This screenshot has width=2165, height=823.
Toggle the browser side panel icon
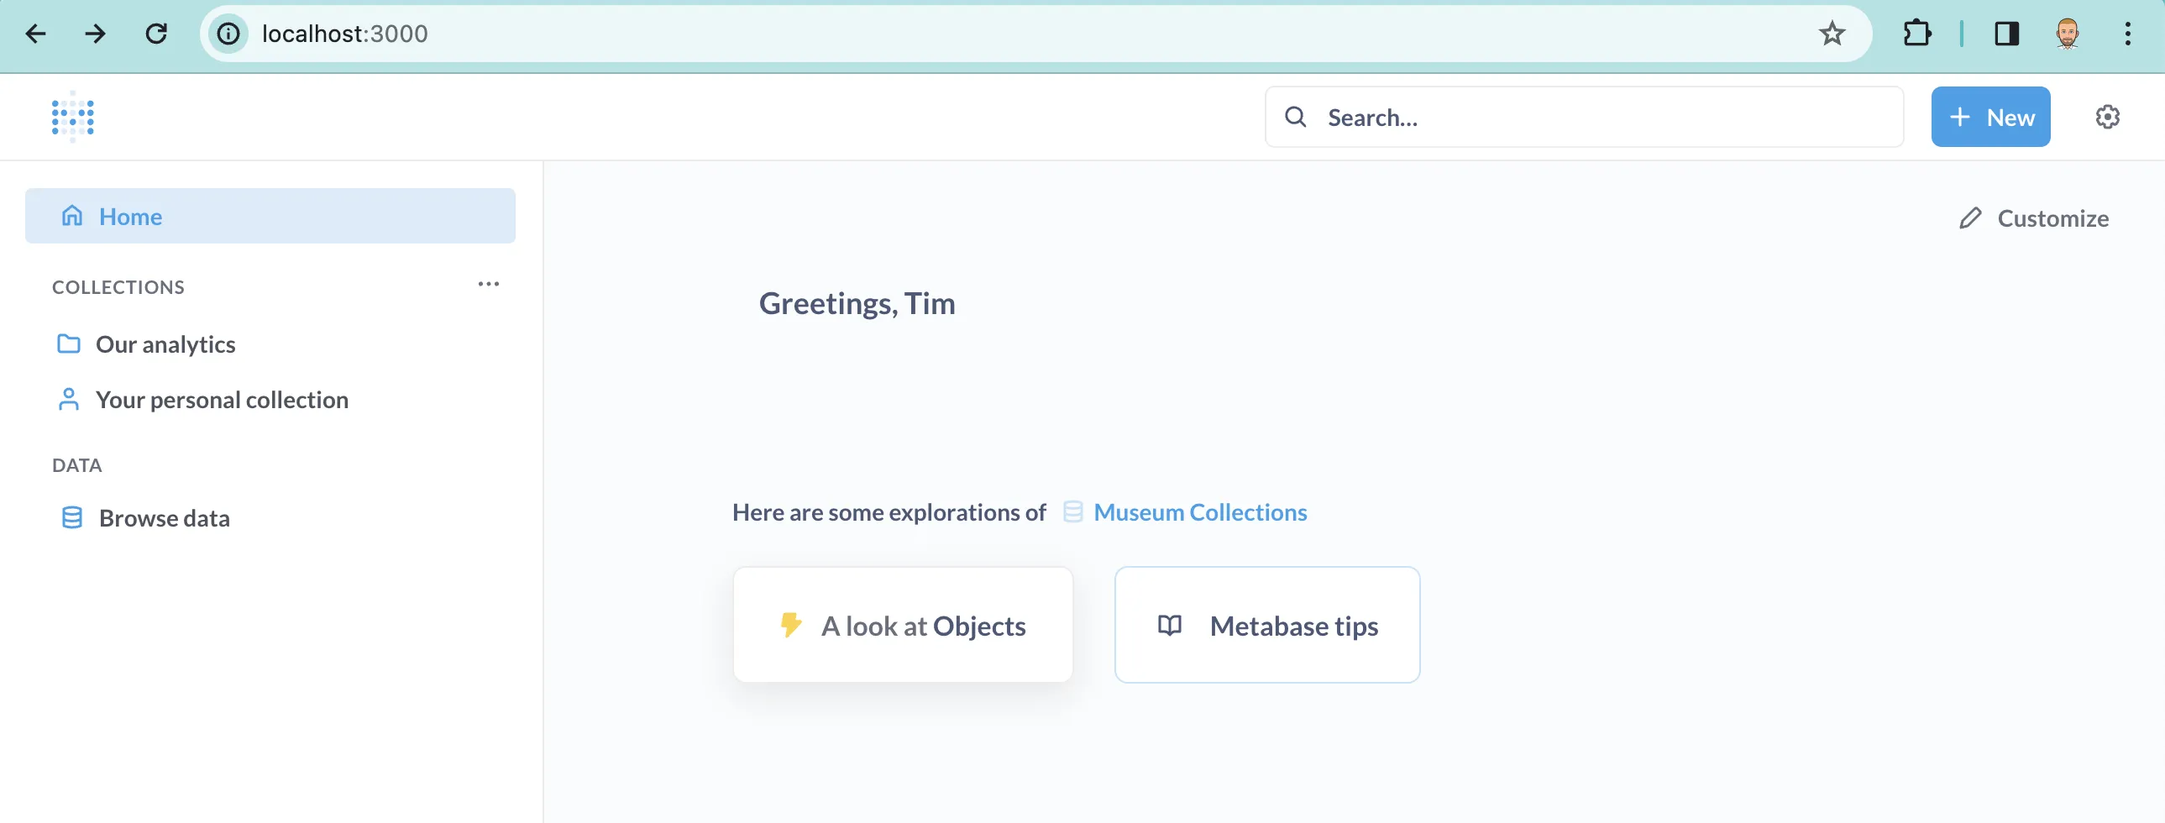(x=2006, y=34)
